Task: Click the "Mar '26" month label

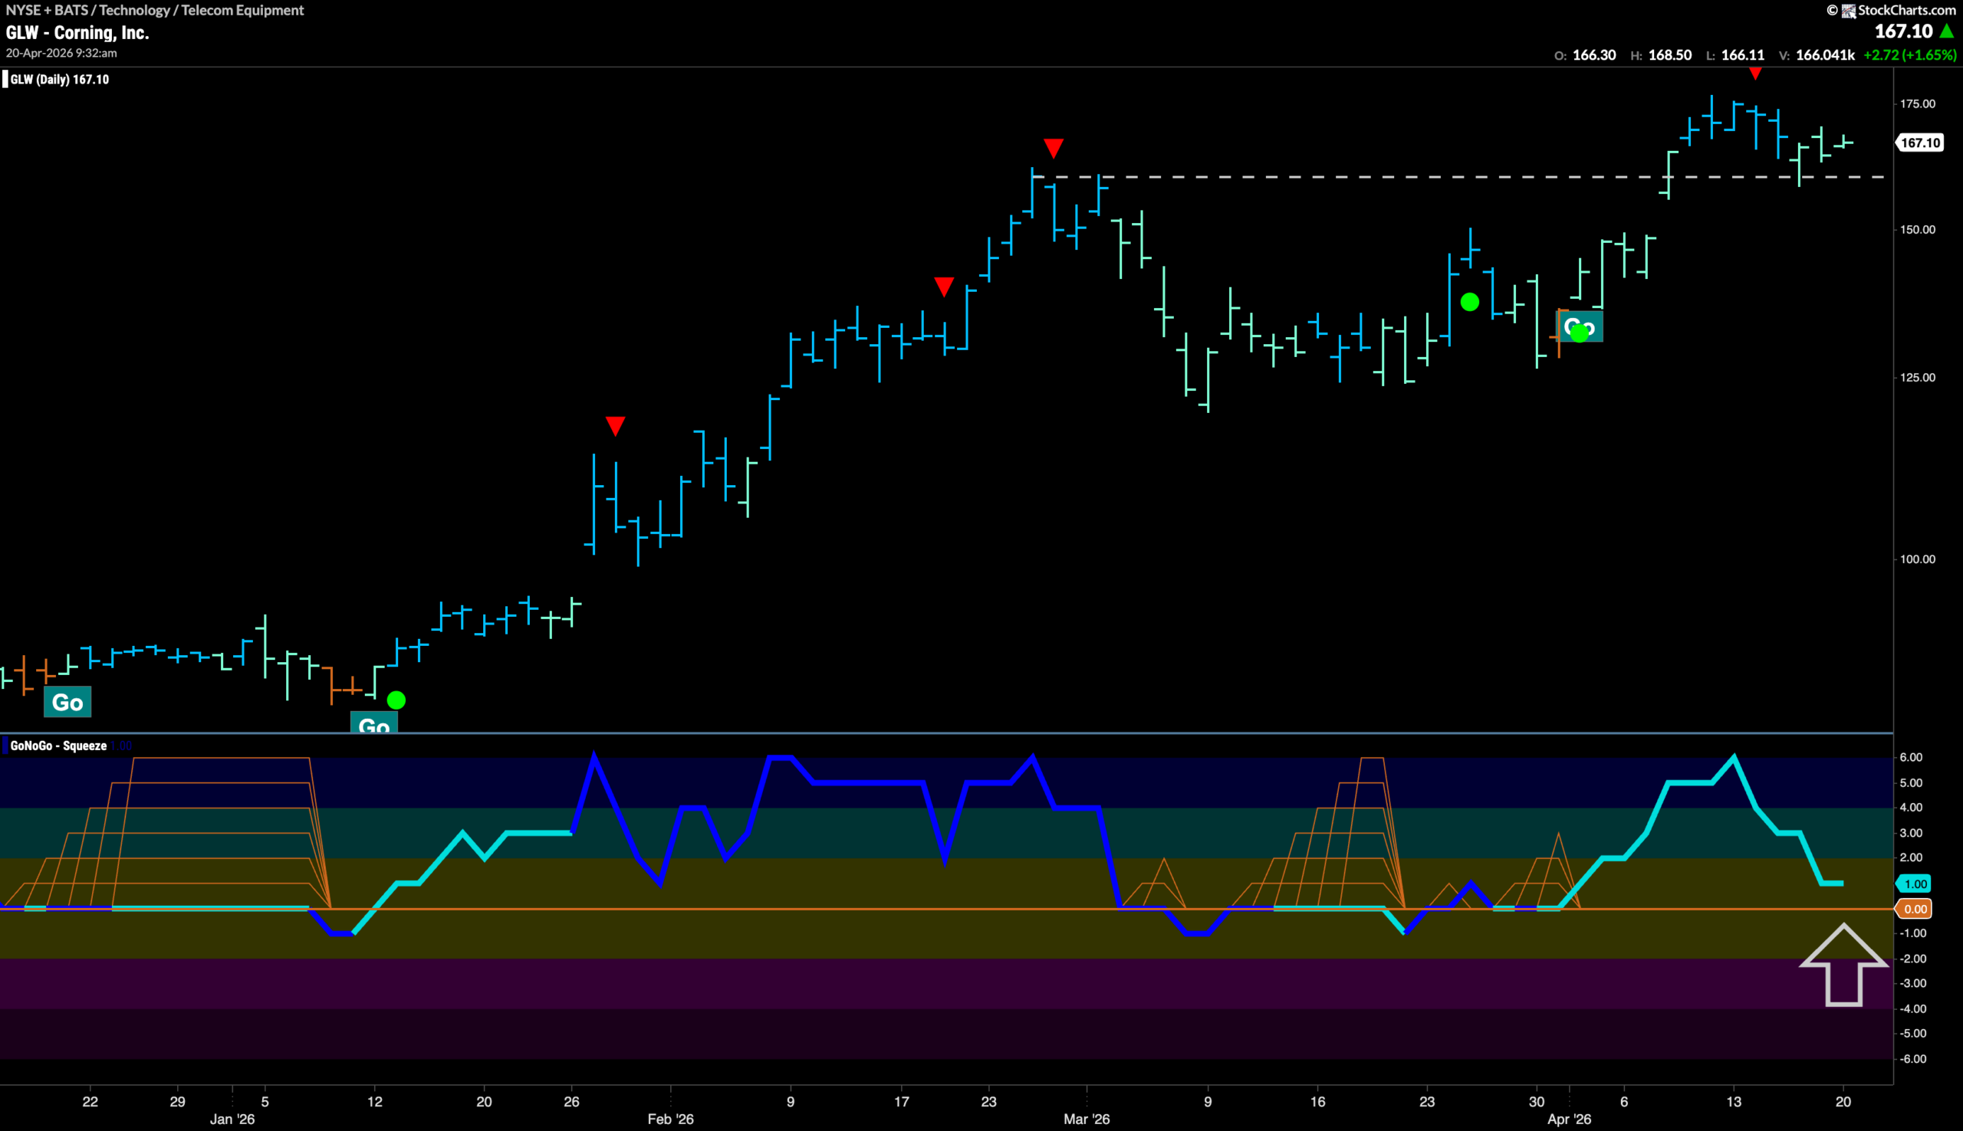Action: 1087,1120
